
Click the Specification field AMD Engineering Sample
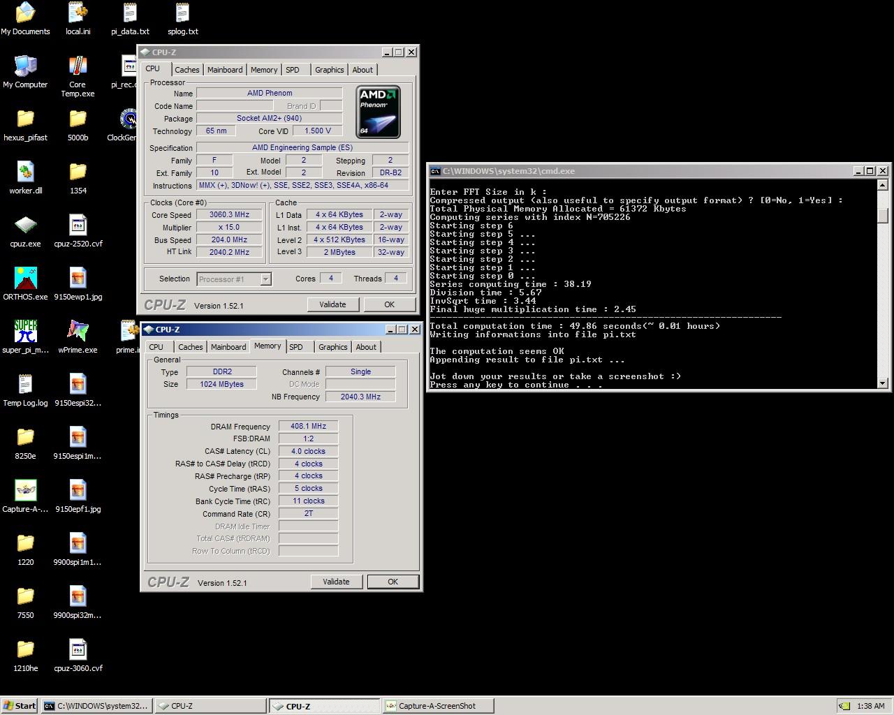[x=302, y=147]
